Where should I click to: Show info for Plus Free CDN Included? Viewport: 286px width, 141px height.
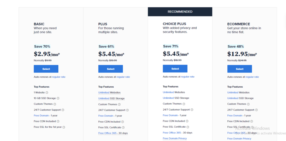click(x=123, y=122)
